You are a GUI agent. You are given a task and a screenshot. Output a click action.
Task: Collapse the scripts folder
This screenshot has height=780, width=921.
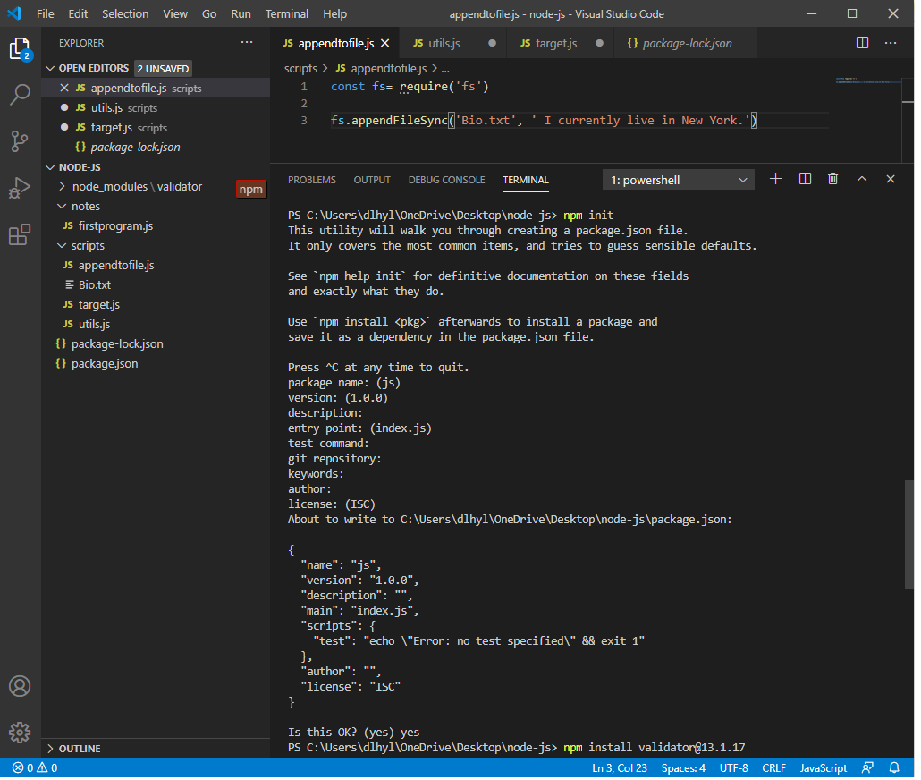point(86,245)
